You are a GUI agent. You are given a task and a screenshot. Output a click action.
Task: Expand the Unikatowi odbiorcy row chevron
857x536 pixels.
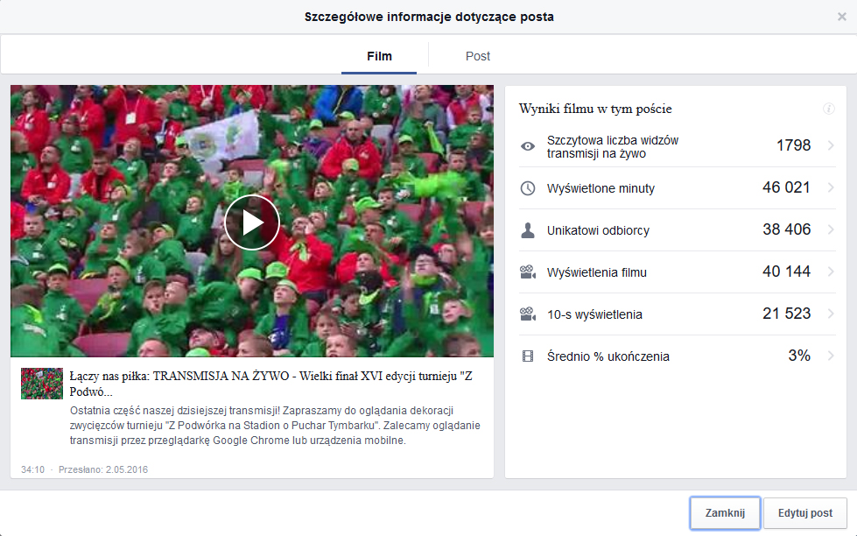[x=830, y=229]
